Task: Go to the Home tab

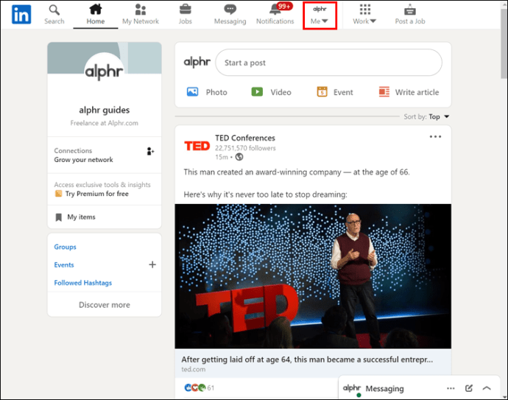Action: (96, 14)
